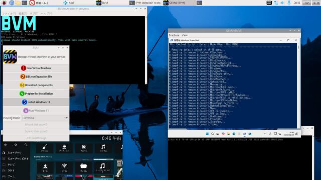Click USB passthrough button

pyautogui.click(x=36, y=138)
